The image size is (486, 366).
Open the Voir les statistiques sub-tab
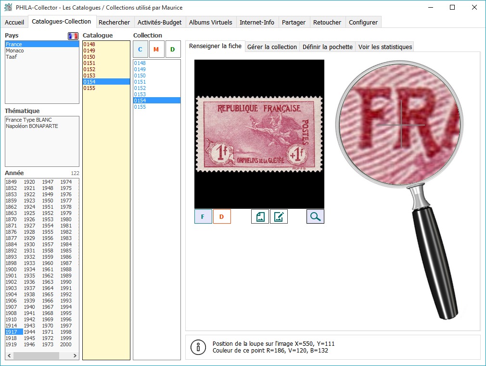[385, 47]
